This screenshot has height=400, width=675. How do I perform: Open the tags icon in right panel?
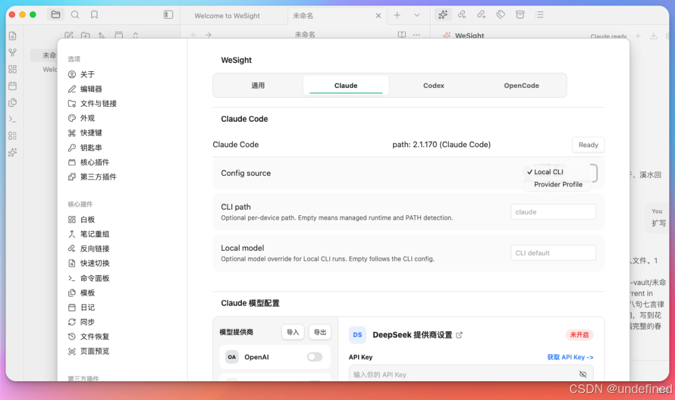[501, 14]
